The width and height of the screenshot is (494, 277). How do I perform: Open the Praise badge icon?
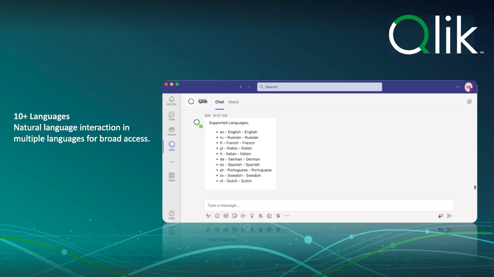click(252, 216)
